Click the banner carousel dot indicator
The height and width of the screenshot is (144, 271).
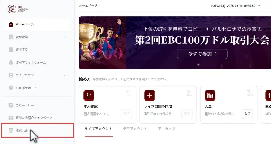tap(198, 65)
